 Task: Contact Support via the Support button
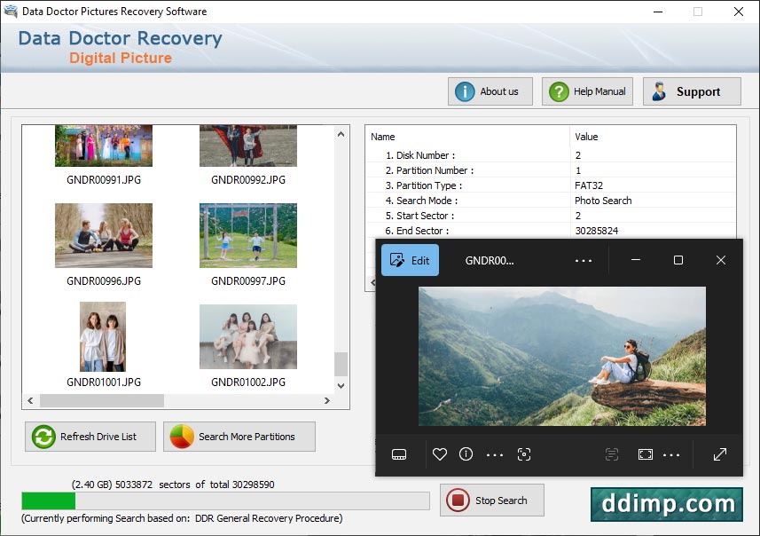pos(691,91)
